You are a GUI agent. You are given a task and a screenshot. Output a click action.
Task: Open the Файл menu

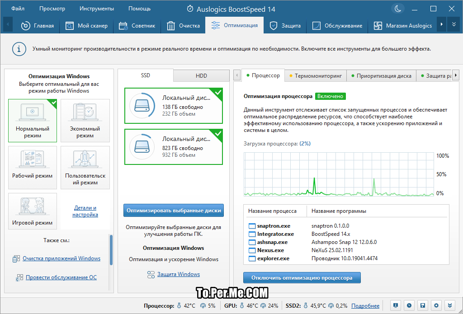click(18, 9)
